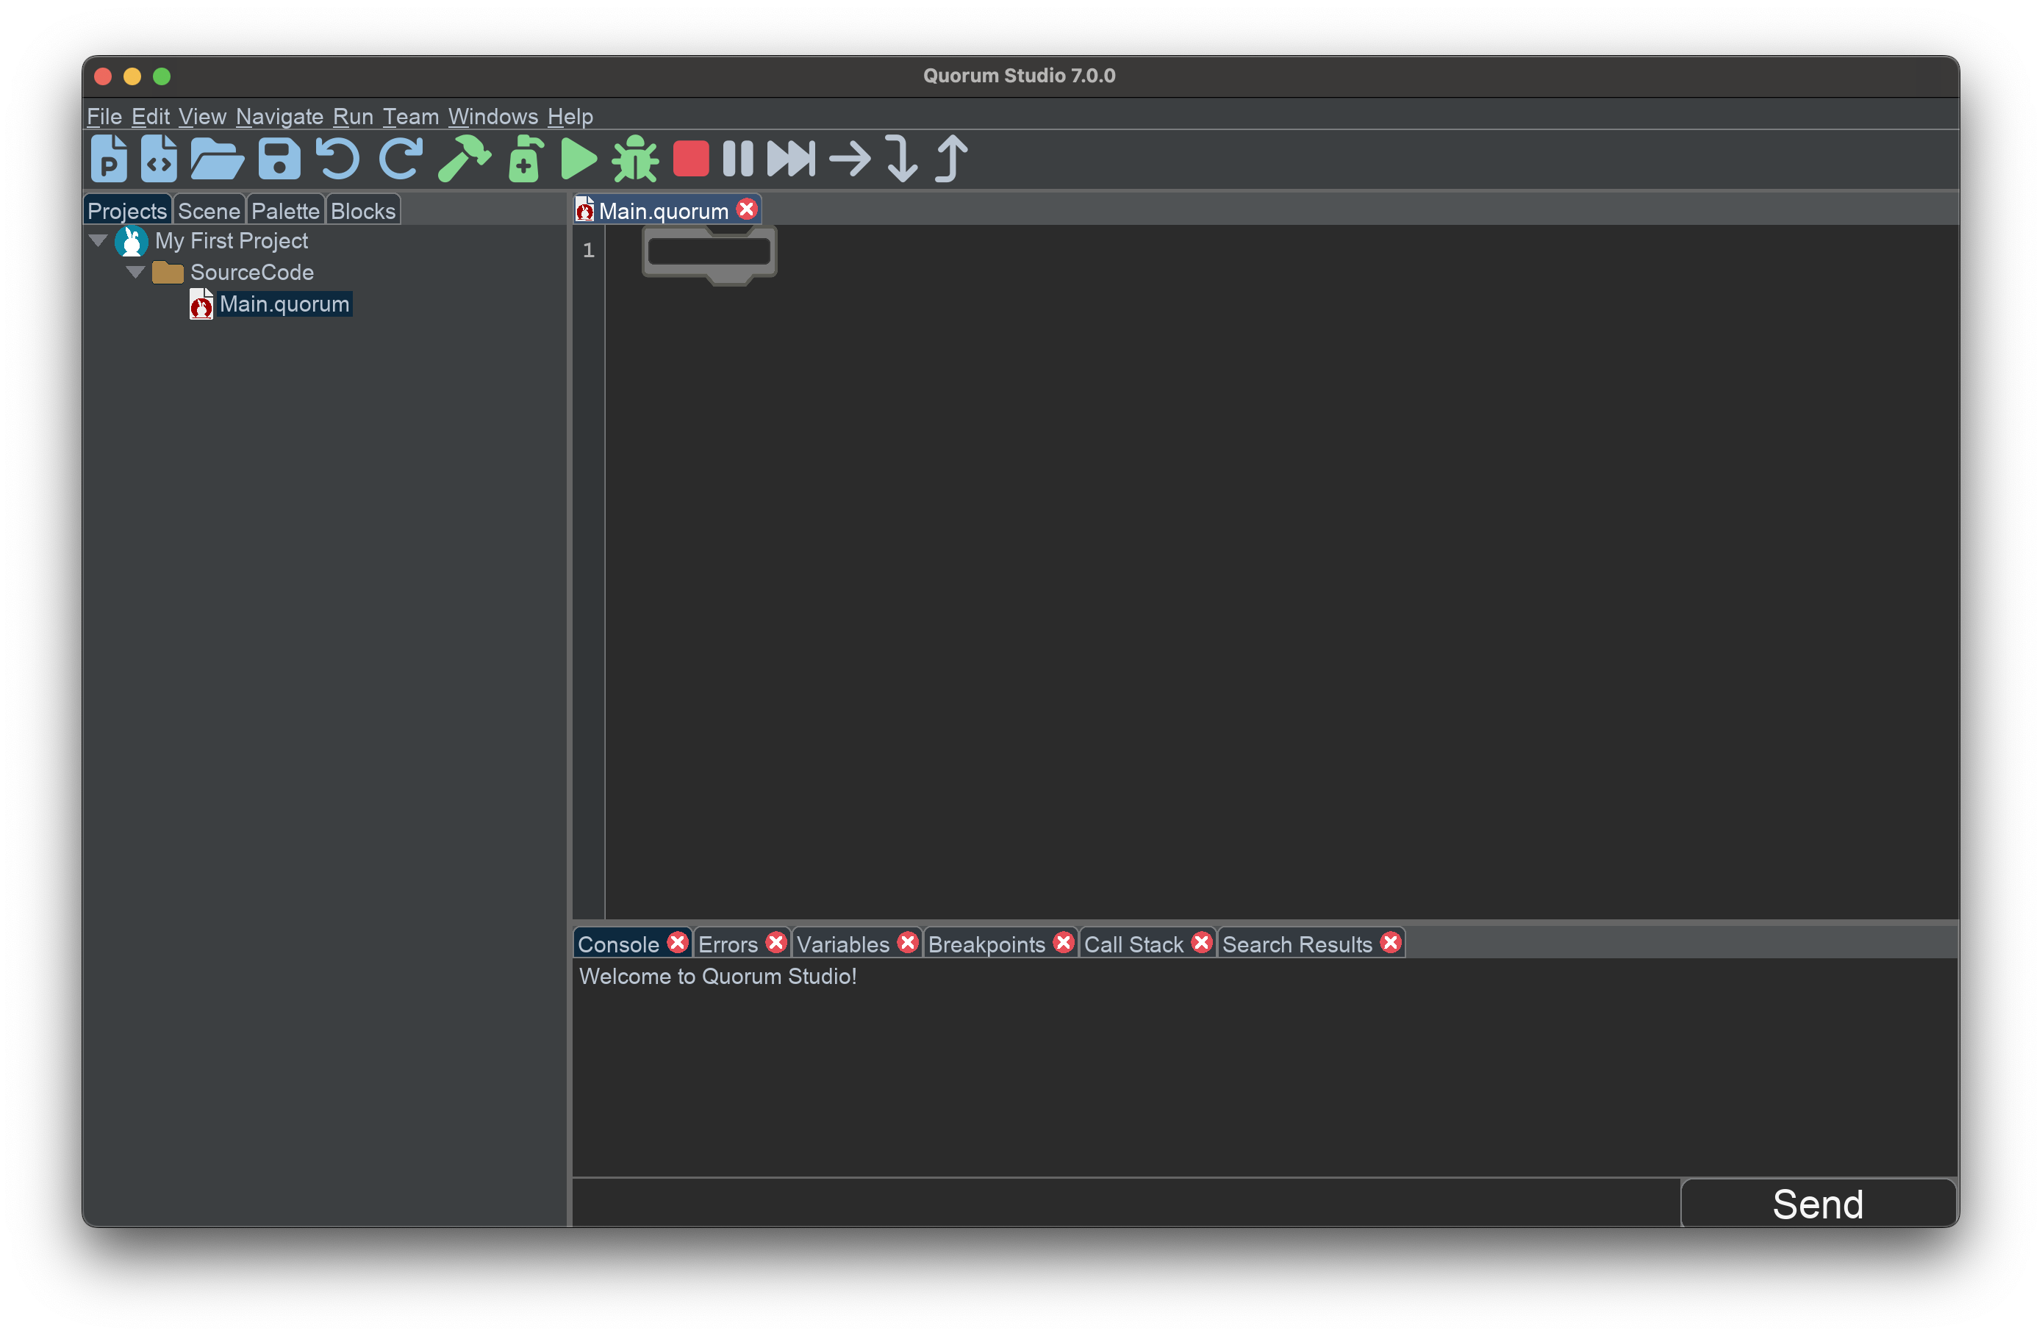Screen dimensions: 2042x1336
Task: Click the Clean and Build spray icon
Action: point(525,159)
